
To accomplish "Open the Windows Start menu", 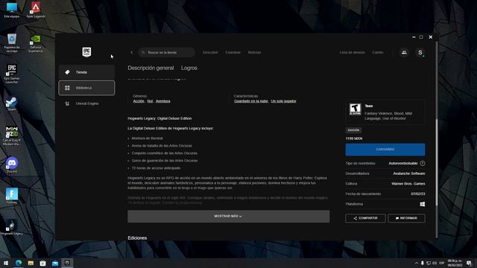I will [x=6, y=263].
